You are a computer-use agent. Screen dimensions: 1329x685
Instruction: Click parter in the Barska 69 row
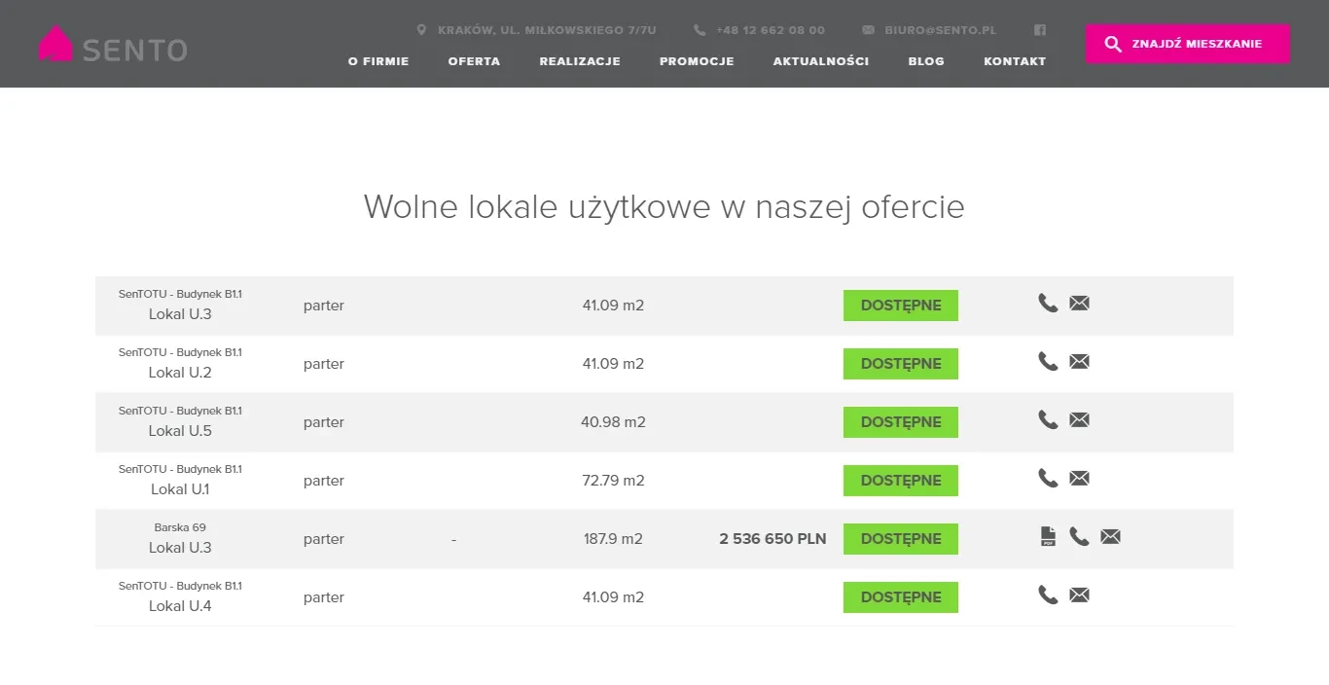click(324, 539)
